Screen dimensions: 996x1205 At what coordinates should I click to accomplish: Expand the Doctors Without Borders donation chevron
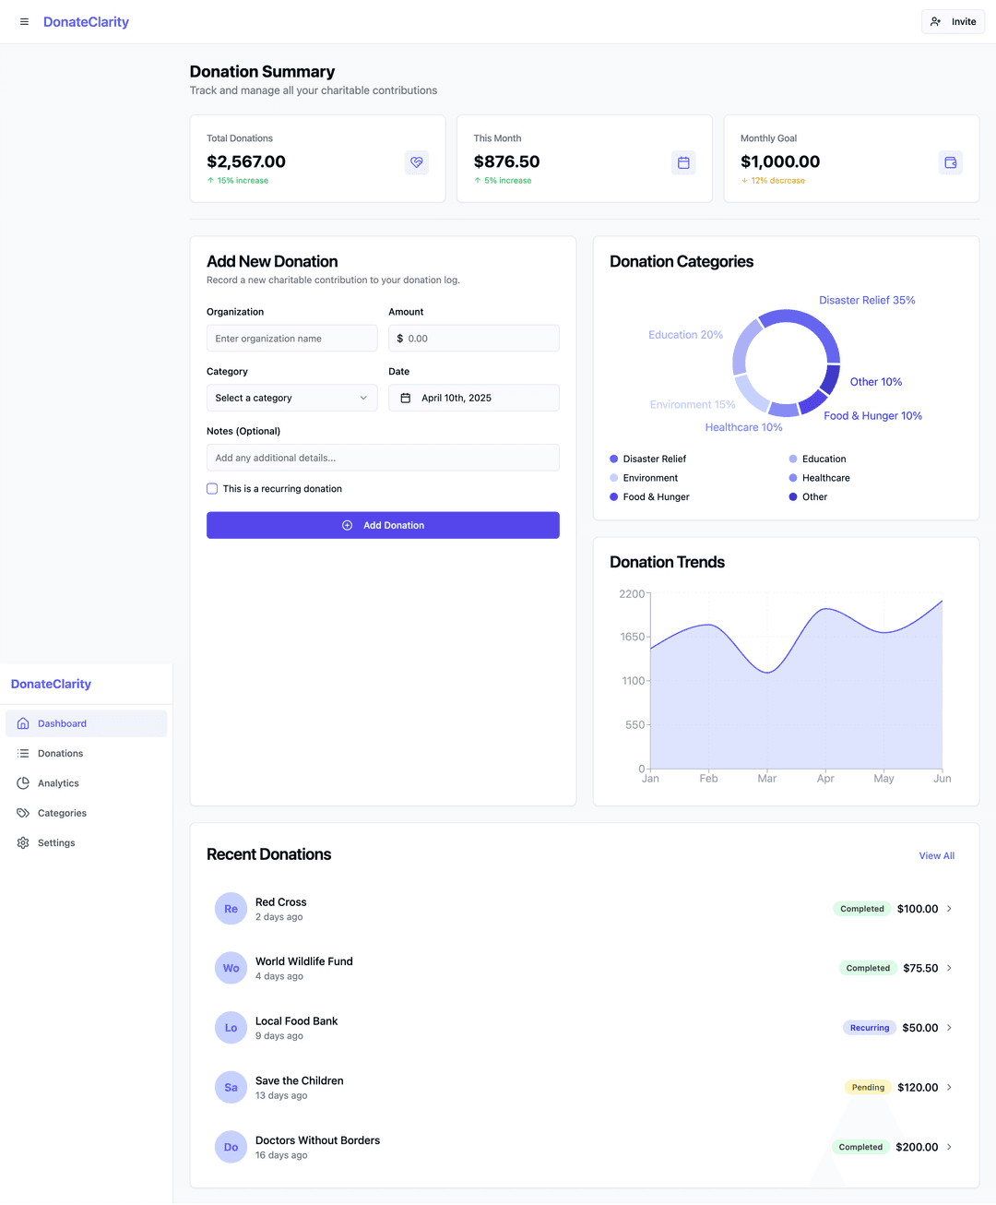click(949, 1147)
